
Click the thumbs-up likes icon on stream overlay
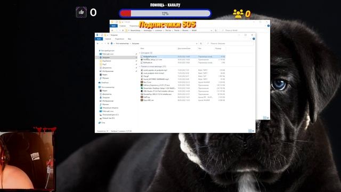pyautogui.click(x=82, y=12)
